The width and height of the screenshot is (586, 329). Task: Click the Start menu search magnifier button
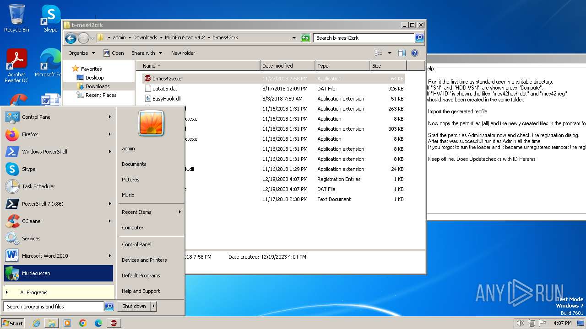pos(109,307)
